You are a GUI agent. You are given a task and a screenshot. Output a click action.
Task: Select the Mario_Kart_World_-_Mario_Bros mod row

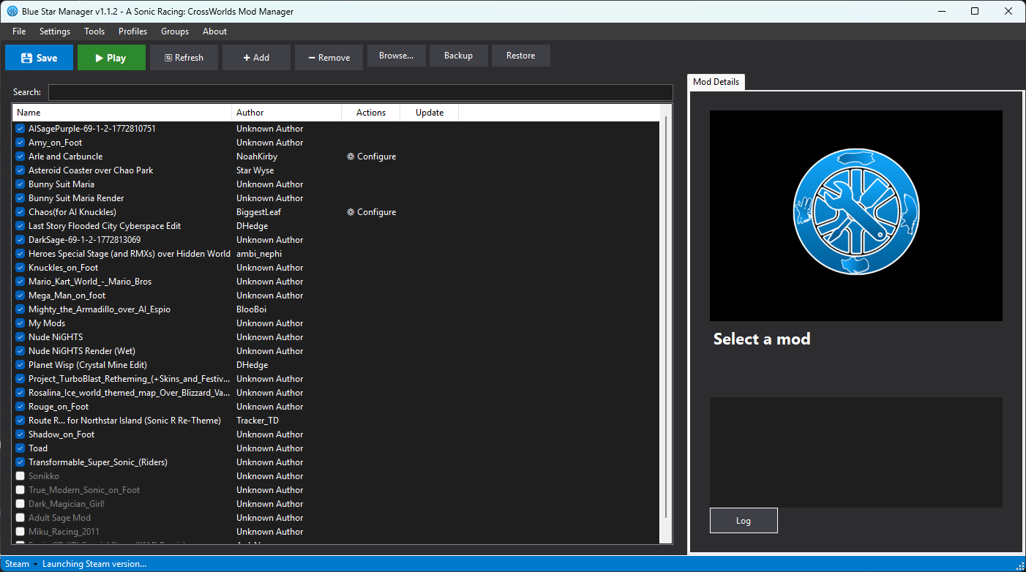(x=336, y=282)
